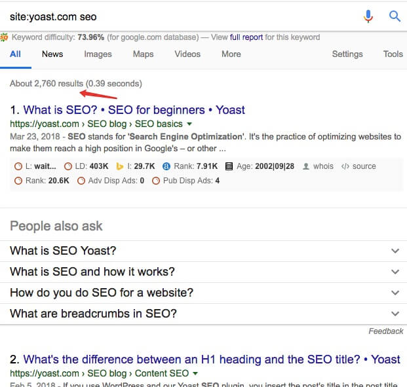This screenshot has width=407, height=387.
Task: Switch to the Videos tab
Action: [187, 54]
